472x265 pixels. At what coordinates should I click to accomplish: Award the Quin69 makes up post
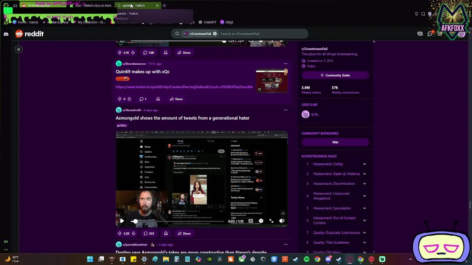[158, 99]
